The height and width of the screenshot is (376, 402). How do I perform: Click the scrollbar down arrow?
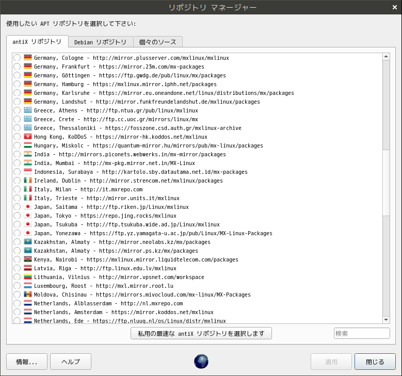tap(386, 320)
